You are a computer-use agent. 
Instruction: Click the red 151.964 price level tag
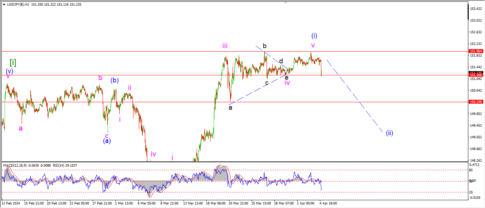click(475, 51)
